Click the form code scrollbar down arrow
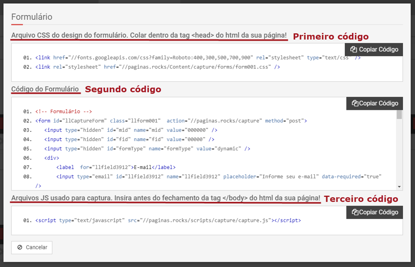415x267 pixels. [399, 187]
